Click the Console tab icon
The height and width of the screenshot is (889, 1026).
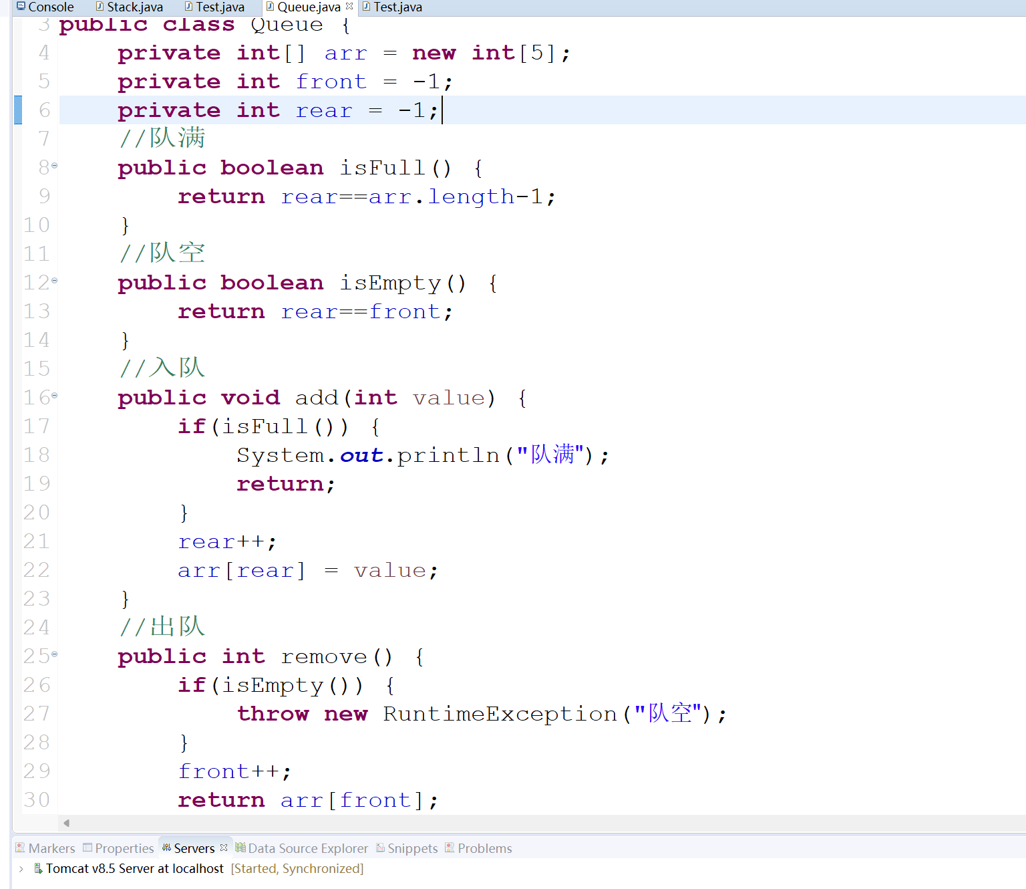pos(21,6)
